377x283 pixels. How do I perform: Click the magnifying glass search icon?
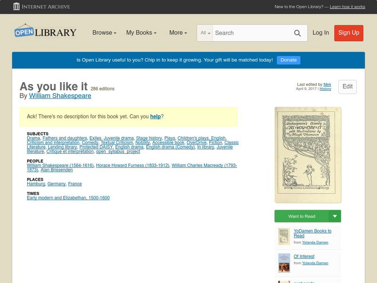[297, 33]
